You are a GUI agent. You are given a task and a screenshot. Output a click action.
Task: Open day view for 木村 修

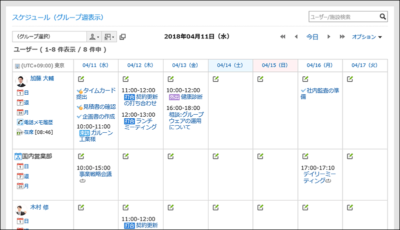22,221
